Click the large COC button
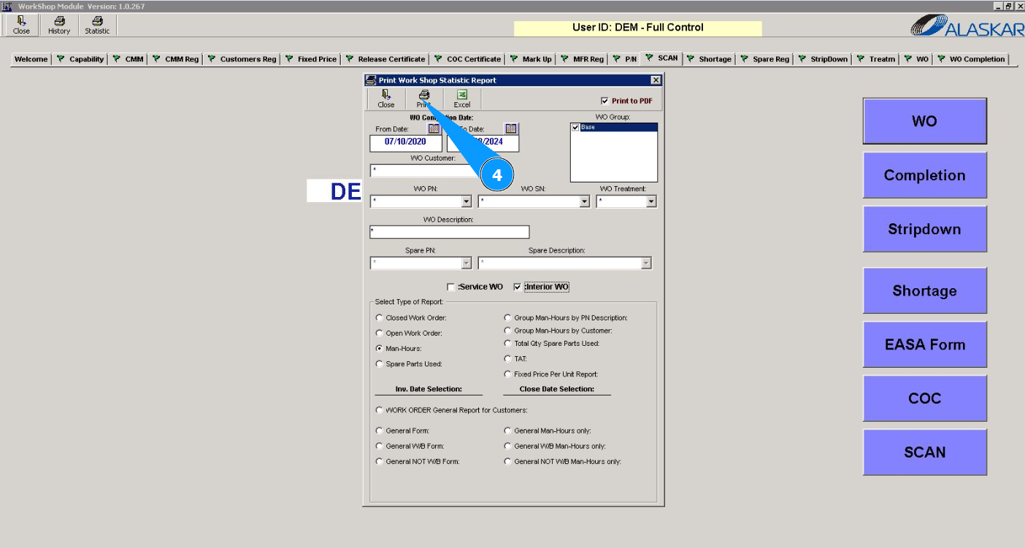Image resolution: width=1025 pixels, height=548 pixels. click(x=924, y=398)
